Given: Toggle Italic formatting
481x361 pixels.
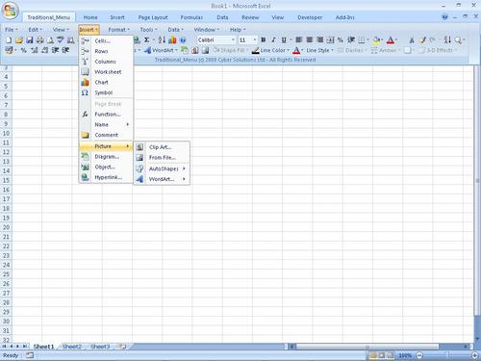Looking at the screenshot, I should tap(273, 39).
